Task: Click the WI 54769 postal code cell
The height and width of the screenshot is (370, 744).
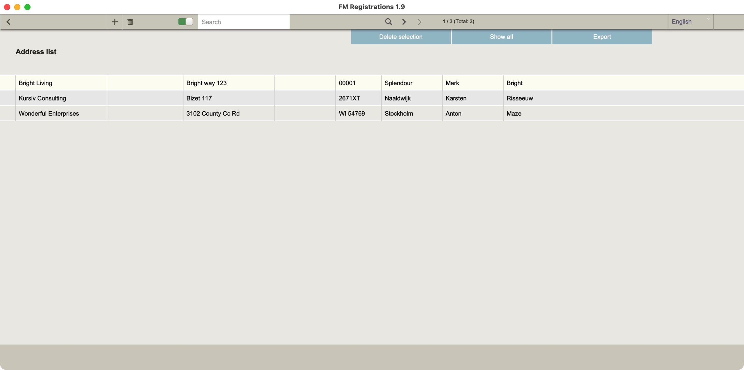Action: point(352,114)
